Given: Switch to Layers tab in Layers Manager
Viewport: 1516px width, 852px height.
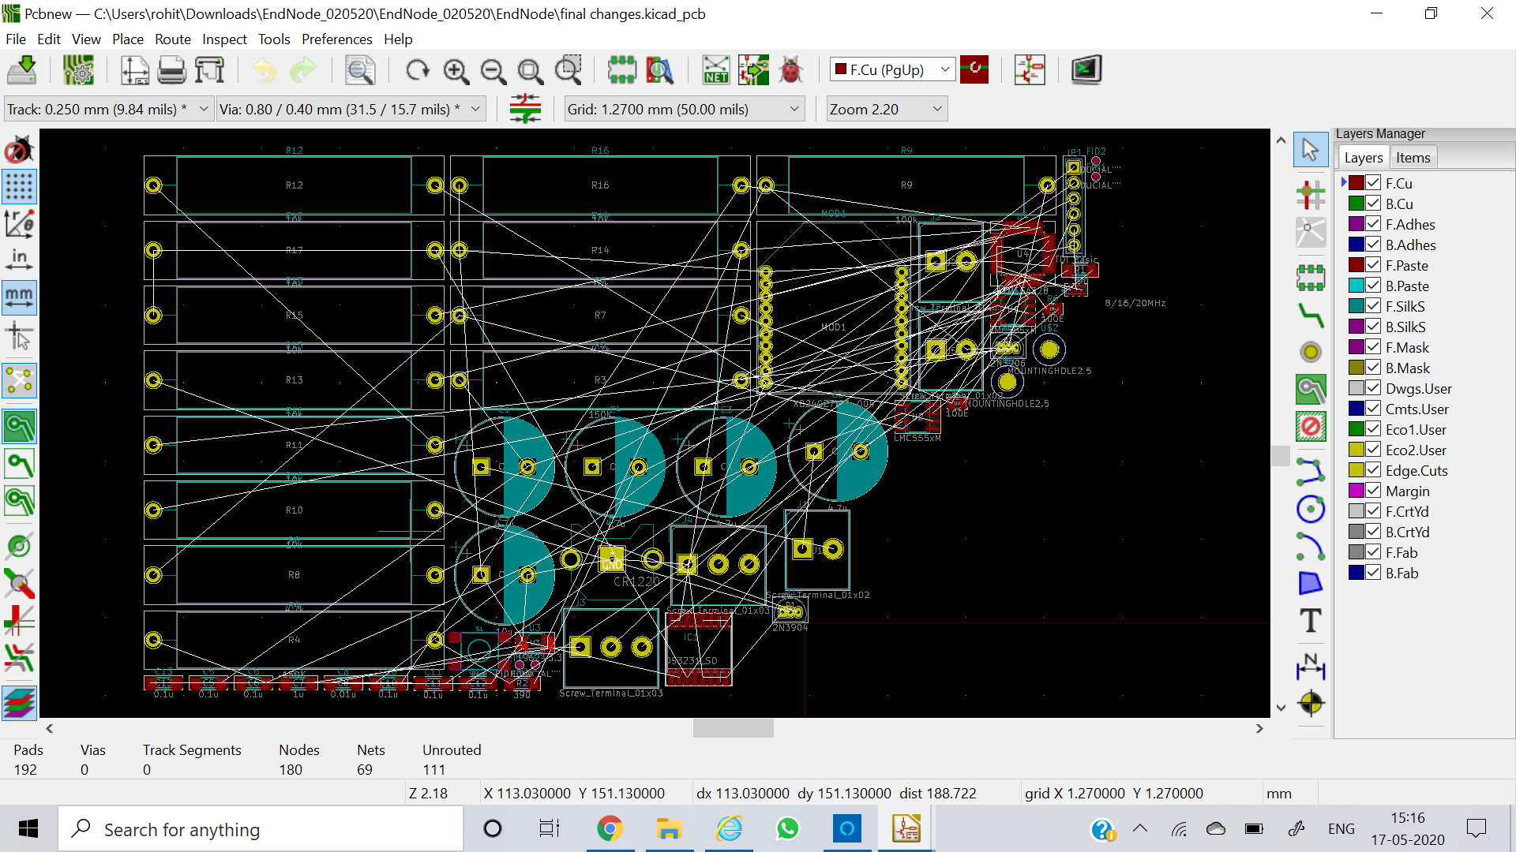Looking at the screenshot, I should pyautogui.click(x=1363, y=156).
